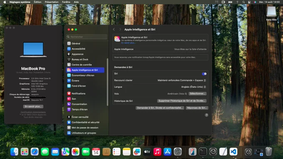Click the Certification réglementaire link
The image size is (283, 159).
(x=33, y=112)
